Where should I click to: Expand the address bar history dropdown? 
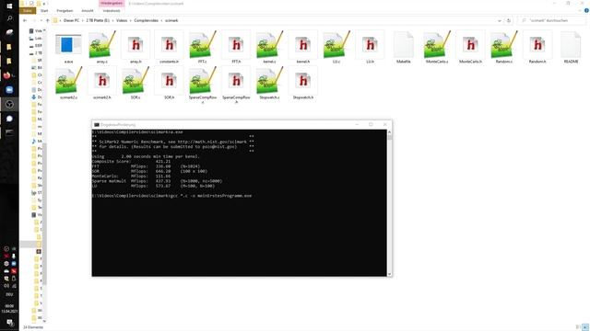[500, 20]
